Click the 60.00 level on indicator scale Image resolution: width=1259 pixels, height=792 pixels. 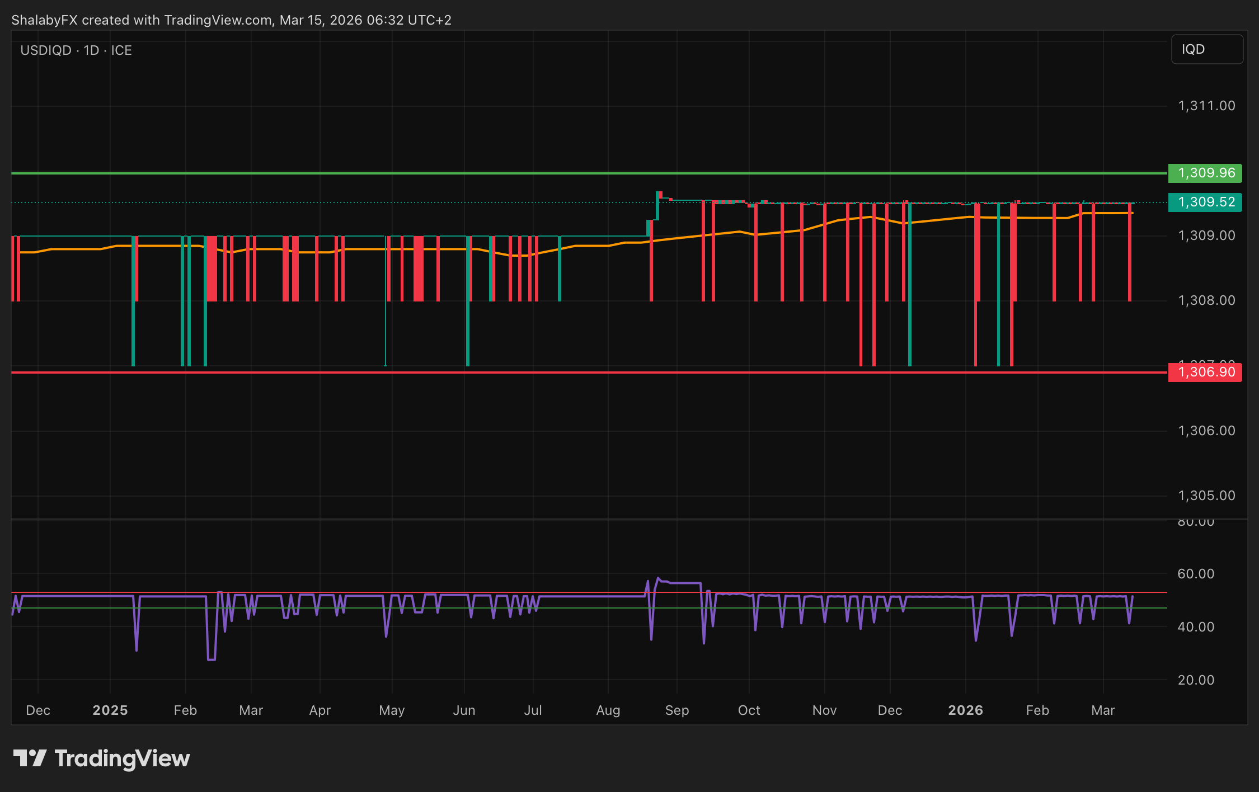pos(1196,574)
